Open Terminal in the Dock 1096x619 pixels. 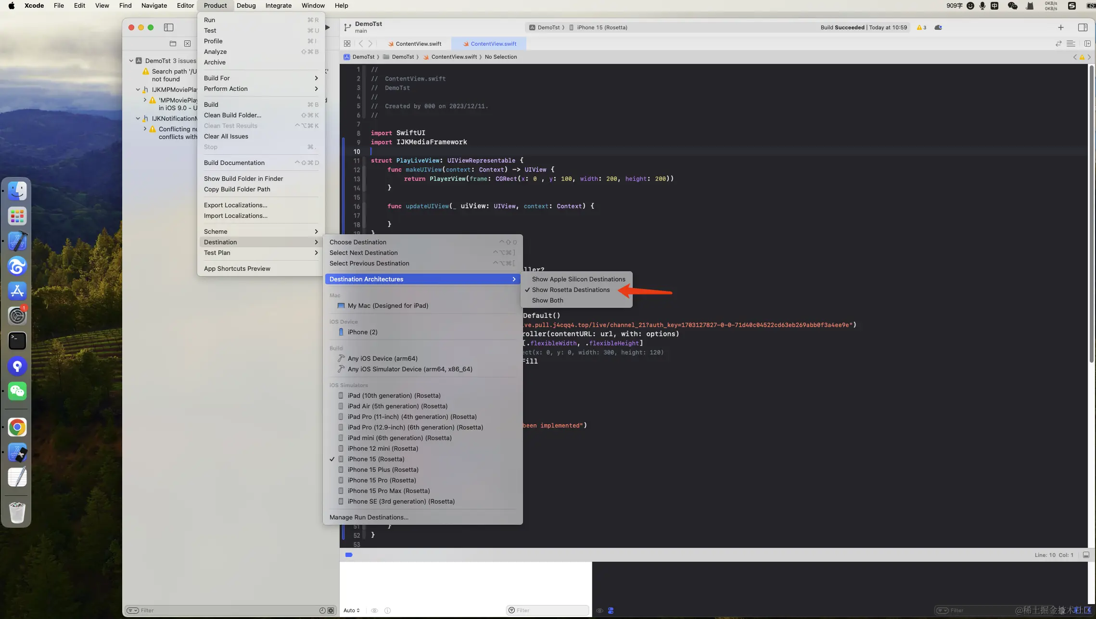17,341
